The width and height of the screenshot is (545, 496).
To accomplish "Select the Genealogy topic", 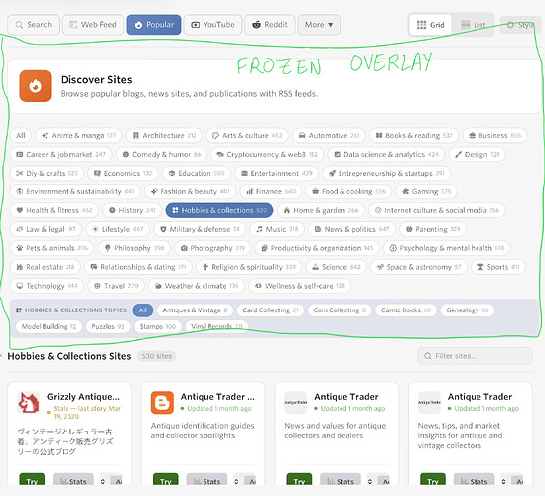I will pyautogui.click(x=468, y=310).
